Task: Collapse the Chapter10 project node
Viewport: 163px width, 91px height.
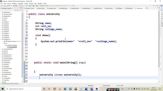Action: 1,39
